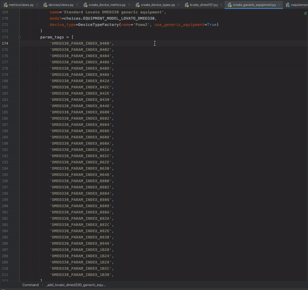This screenshot has height=290, width=308.
Task: Click 'DMED330_PARAM_INDEX_0446' string
Action: coord(81,106)
